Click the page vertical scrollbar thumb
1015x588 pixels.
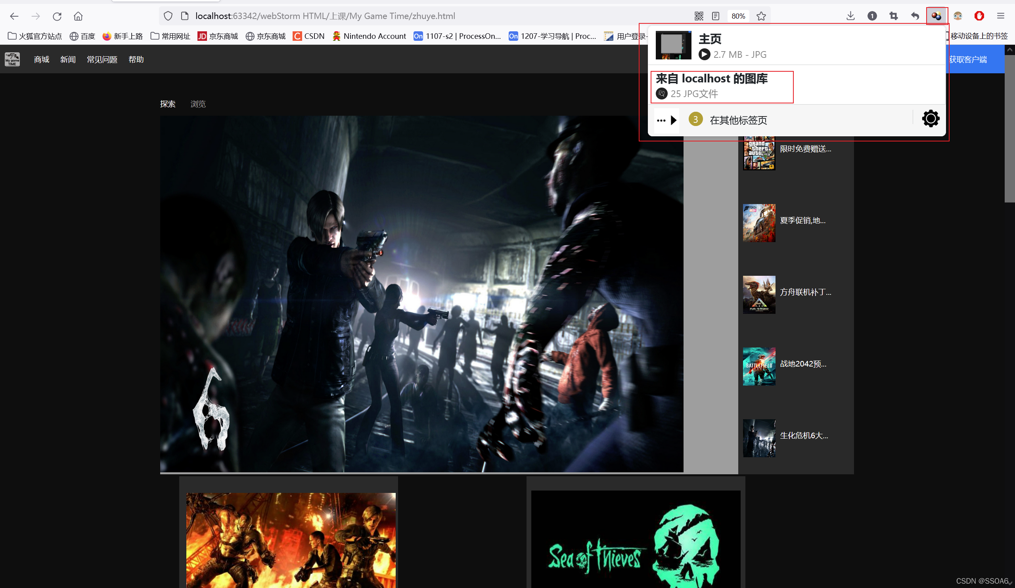click(1010, 129)
